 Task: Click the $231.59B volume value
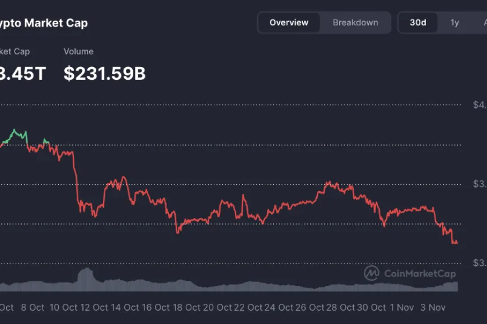[x=105, y=74]
